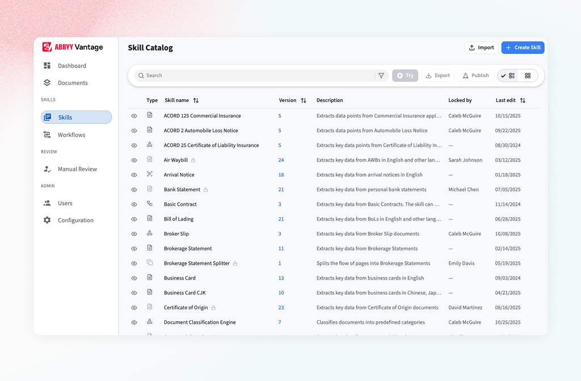Click the Import button

coord(481,48)
